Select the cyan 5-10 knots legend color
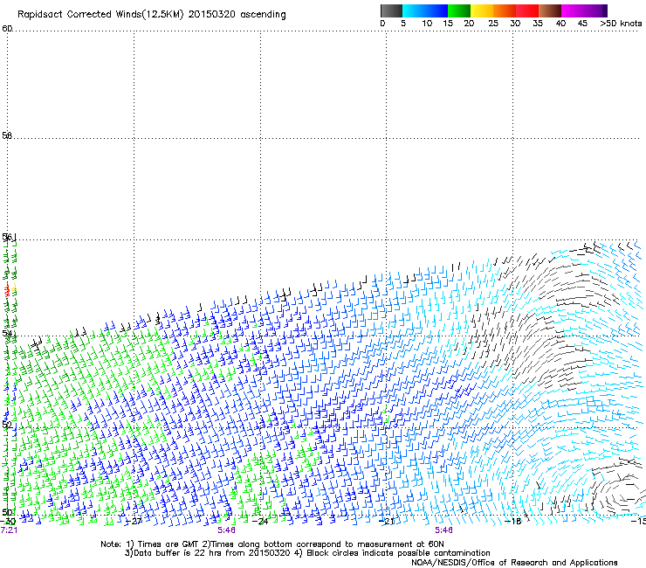 [x=414, y=10]
